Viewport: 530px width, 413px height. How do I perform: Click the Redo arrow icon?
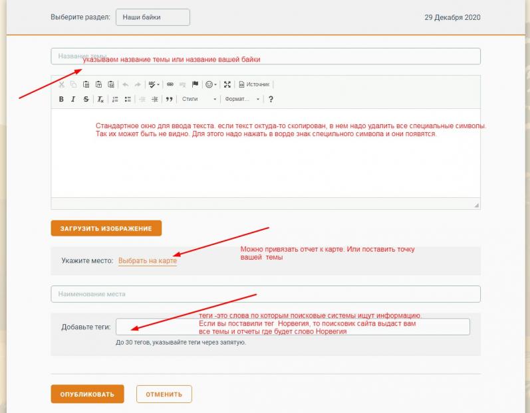tap(138, 84)
